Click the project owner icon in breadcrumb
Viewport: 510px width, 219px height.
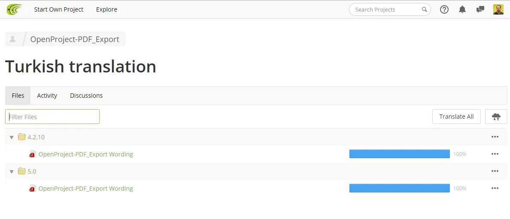13,39
